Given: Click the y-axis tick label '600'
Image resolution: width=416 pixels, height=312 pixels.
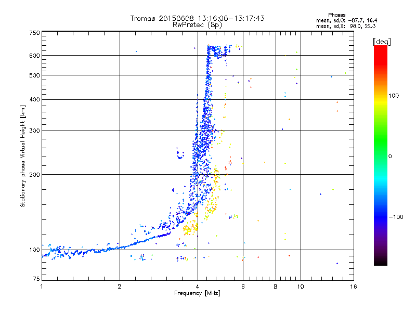Looking at the screenshot, I should click(34, 56).
